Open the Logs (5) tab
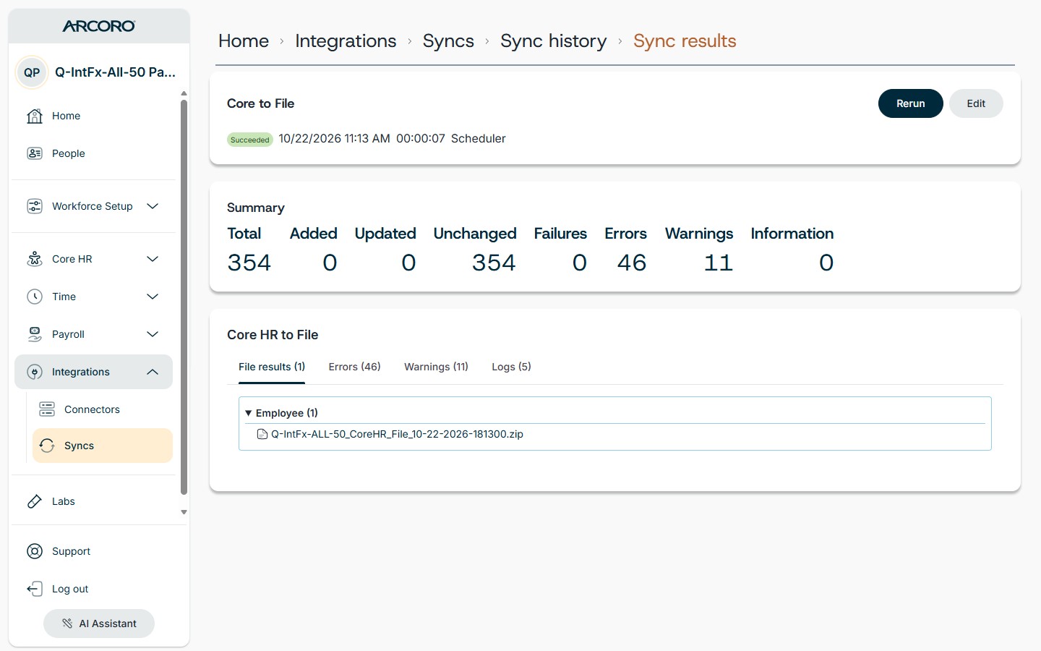Screen dimensions: 1041x651 tap(511, 367)
